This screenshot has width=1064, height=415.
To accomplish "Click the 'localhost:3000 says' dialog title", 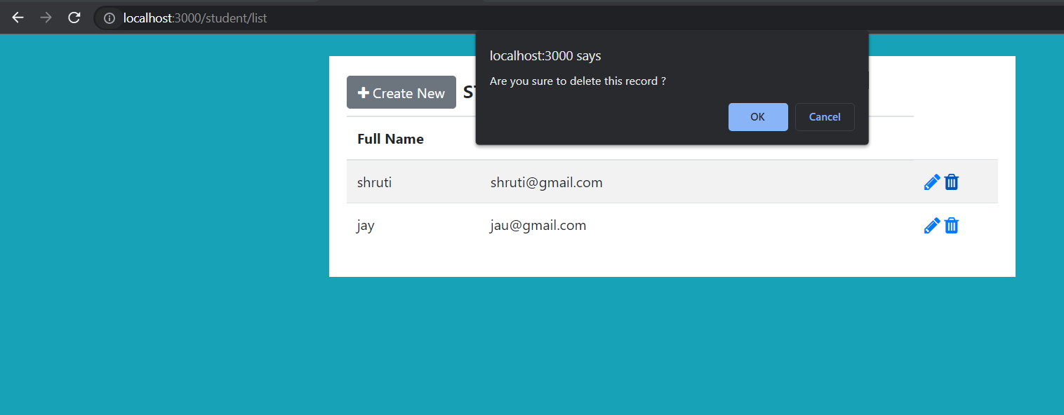I will click(545, 56).
